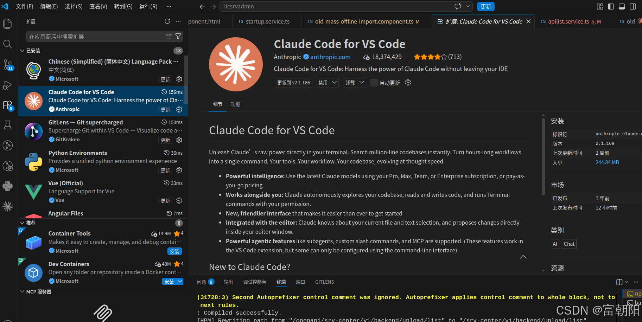Switch to the 问题 panel tab

coord(205,282)
